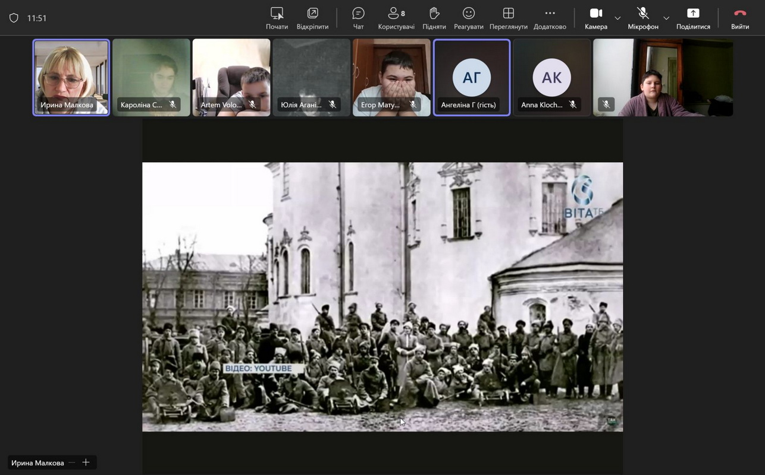Expand the microphone options arrow
This screenshot has width=765, height=475.
(x=666, y=18)
